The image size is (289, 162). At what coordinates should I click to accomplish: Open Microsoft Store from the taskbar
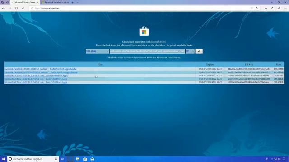85,159
